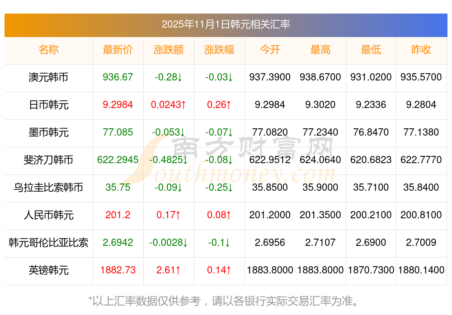
Task: Select the 昨收 column header
Action: [x=421, y=50]
